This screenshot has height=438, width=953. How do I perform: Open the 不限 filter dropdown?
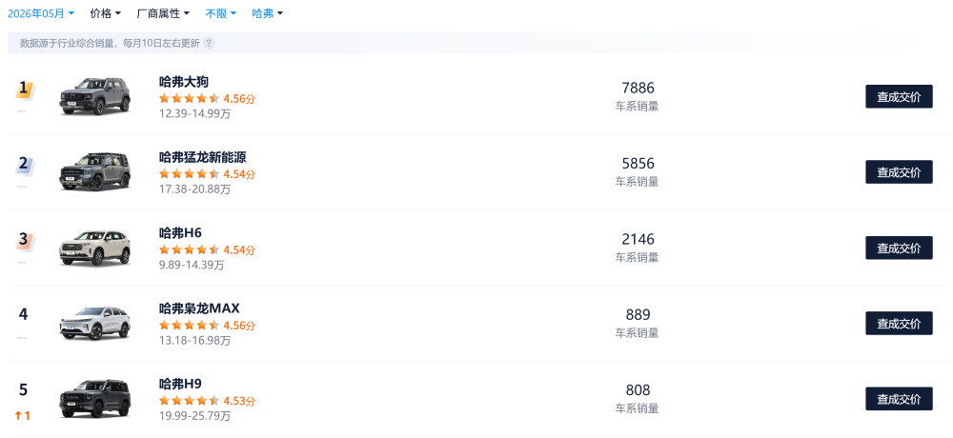[x=221, y=13]
